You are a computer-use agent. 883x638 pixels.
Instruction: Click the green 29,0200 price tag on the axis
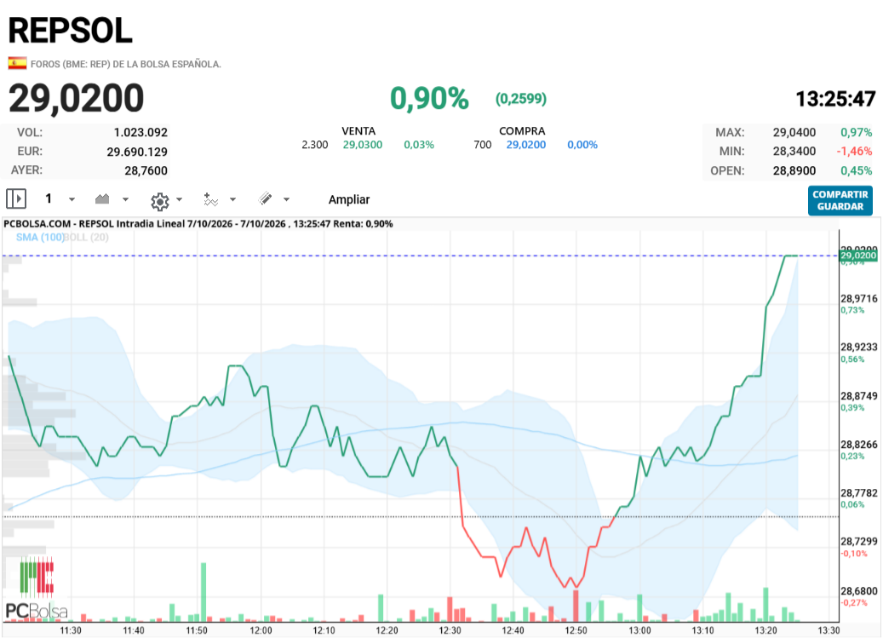[858, 256]
